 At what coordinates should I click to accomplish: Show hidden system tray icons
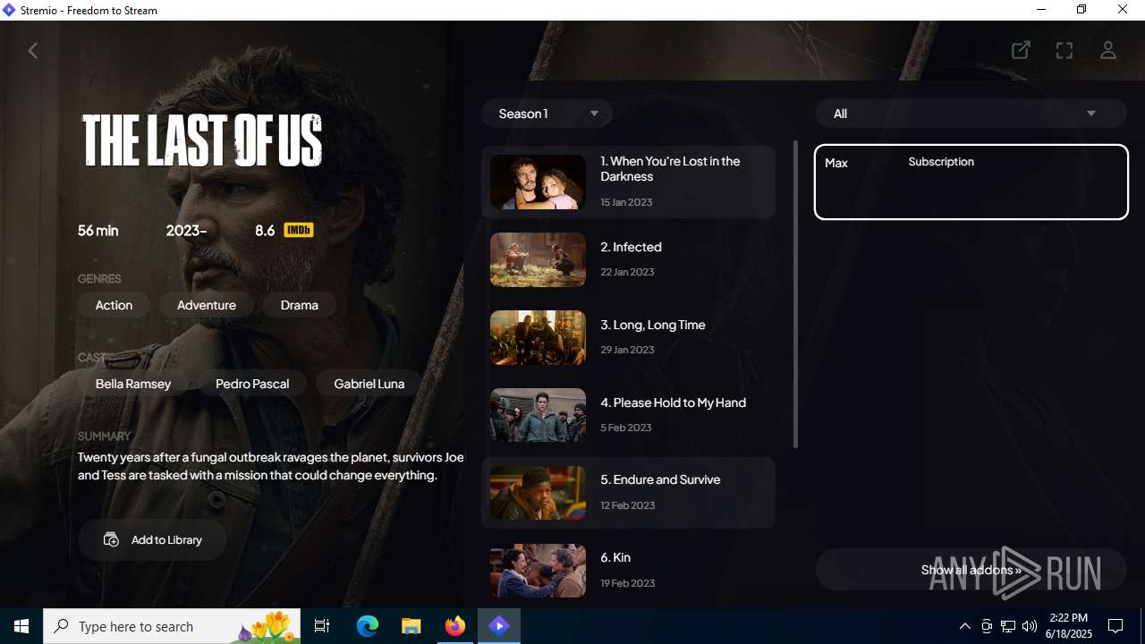pos(964,626)
